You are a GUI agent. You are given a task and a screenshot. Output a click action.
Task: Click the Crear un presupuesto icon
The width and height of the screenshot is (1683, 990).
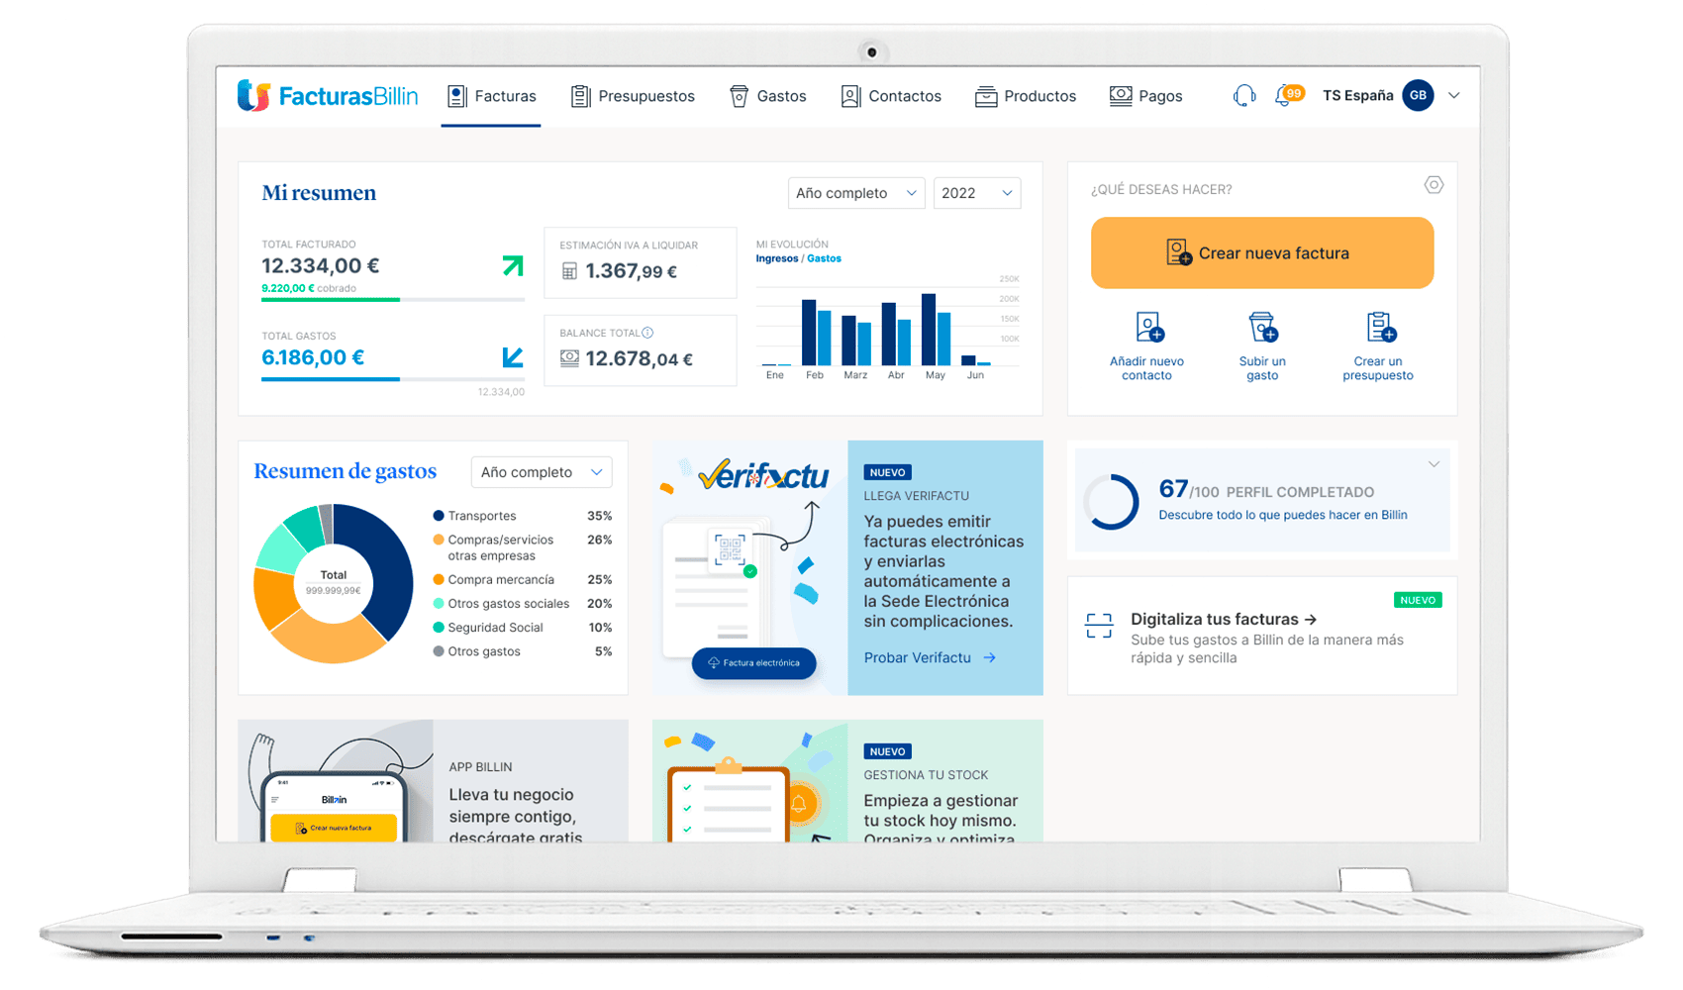1379,328
